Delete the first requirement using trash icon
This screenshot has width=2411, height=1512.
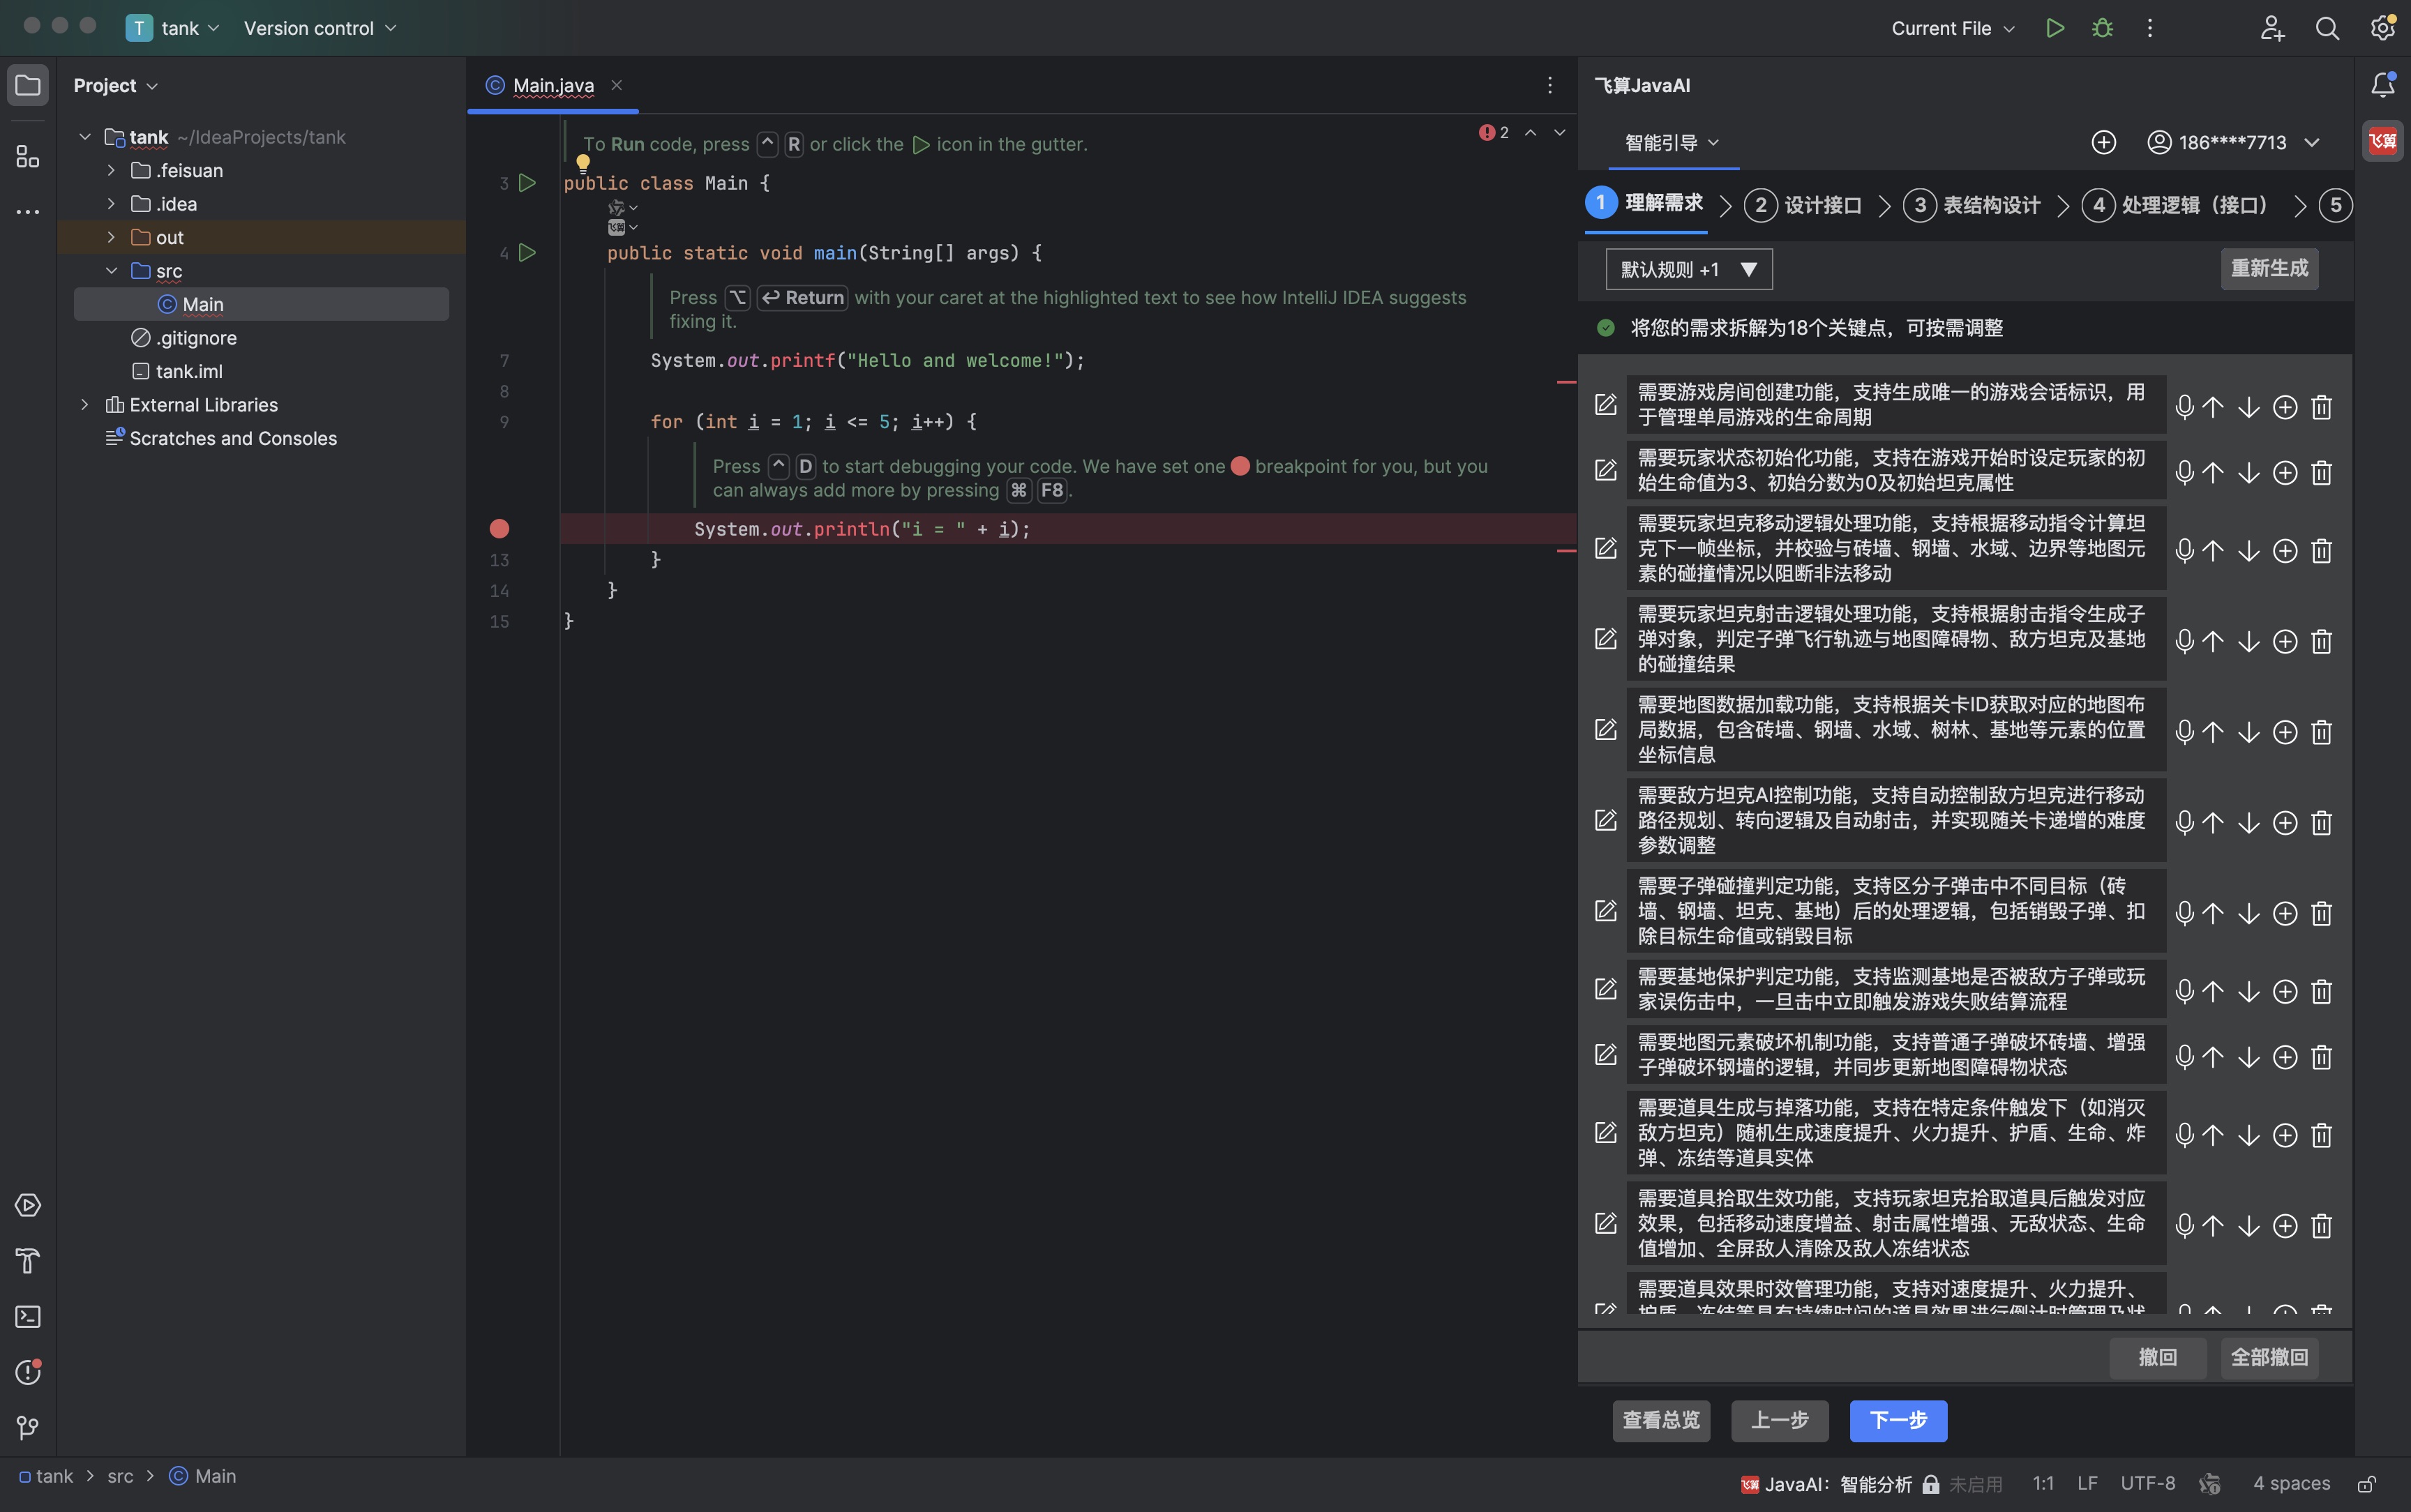point(2321,407)
